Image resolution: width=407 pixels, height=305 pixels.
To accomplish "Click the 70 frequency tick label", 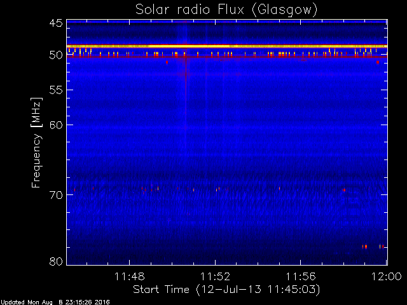I will [56, 195].
